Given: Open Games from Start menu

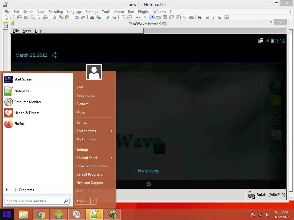Looking at the screenshot, I should click(82, 123).
